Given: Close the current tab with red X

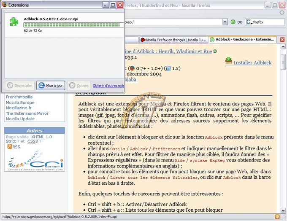Looking at the screenshot, I should [282, 40].
